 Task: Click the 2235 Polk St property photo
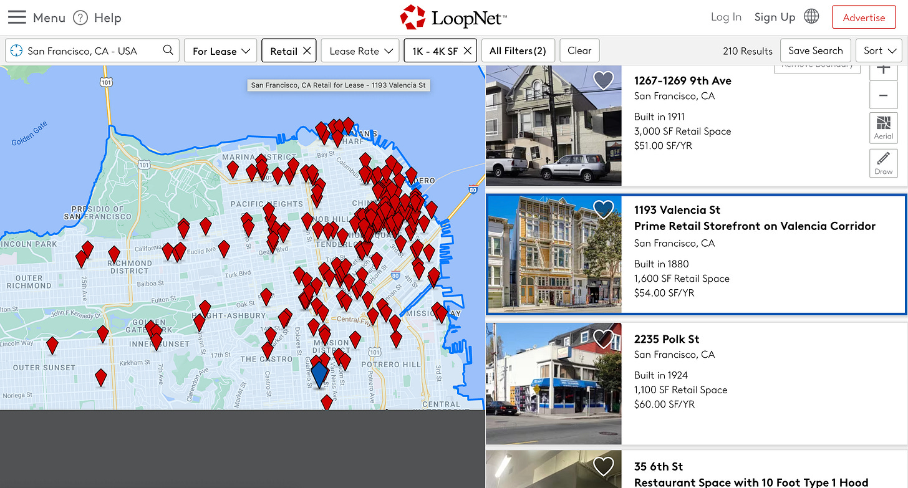tap(554, 383)
